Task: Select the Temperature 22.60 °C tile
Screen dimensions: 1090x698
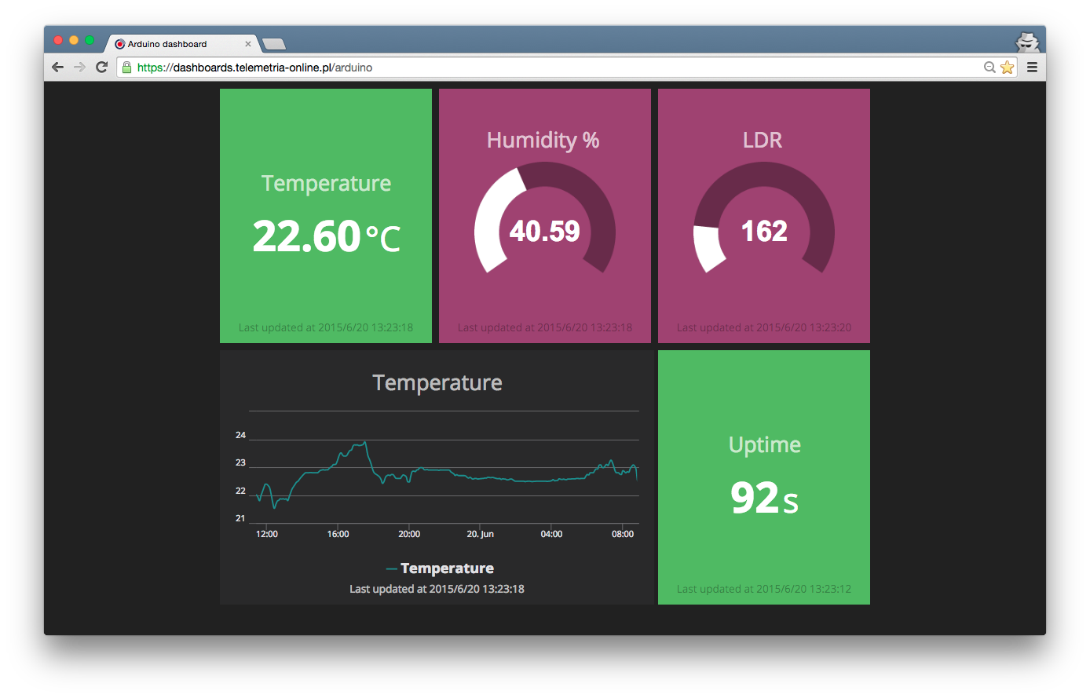Action: point(325,215)
